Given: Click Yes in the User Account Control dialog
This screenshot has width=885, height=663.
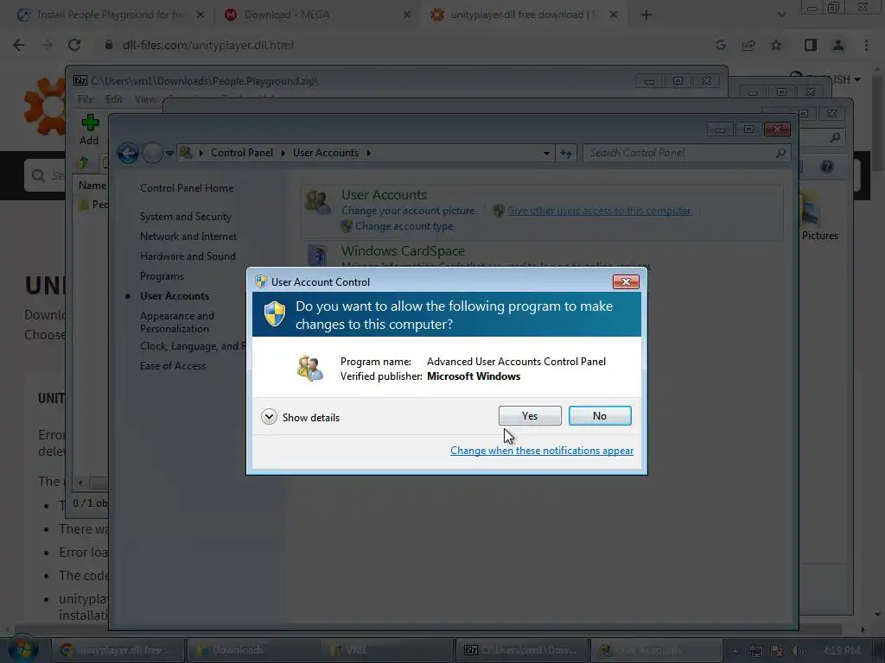Looking at the screenshot, I should point(530,415).
